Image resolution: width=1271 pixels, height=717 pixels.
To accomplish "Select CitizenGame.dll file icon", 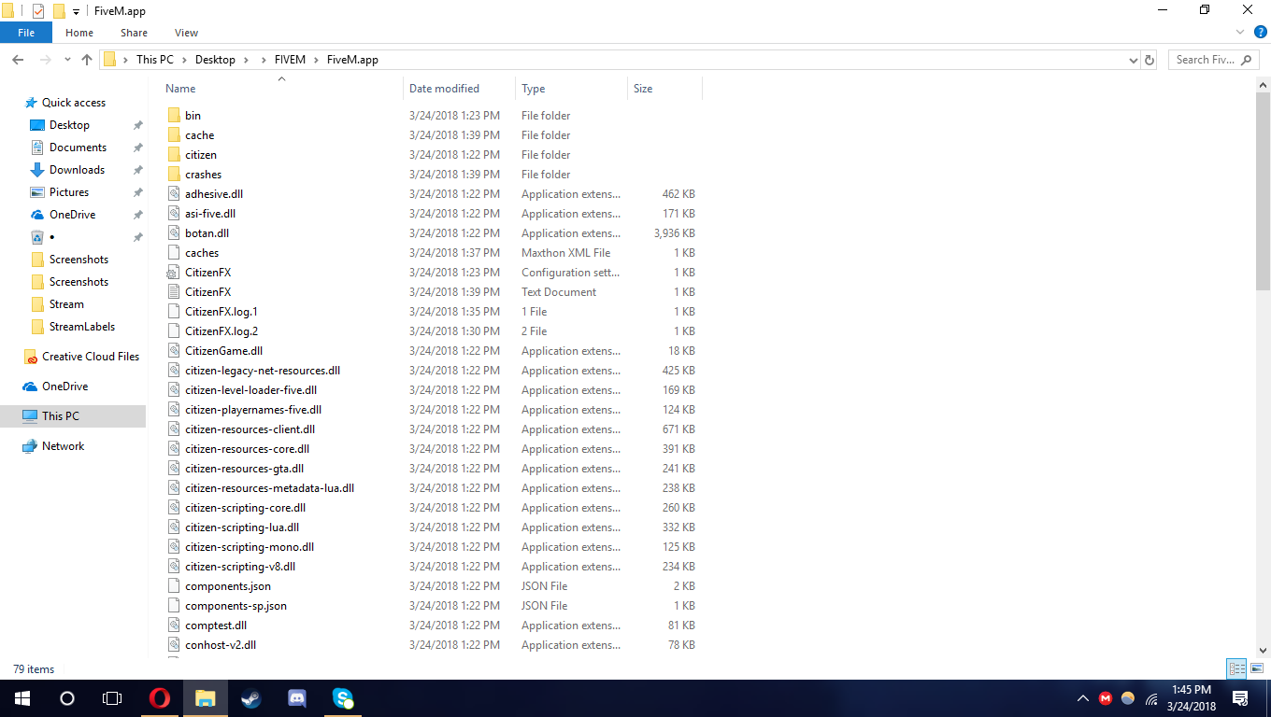I will pyautogui.click(x=173, y=351).
